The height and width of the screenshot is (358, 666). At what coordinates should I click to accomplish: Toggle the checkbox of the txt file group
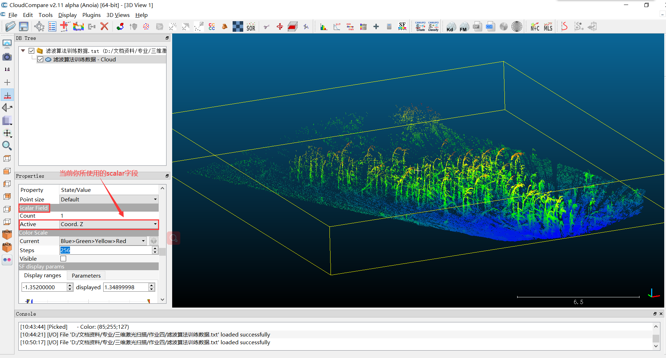31,51
